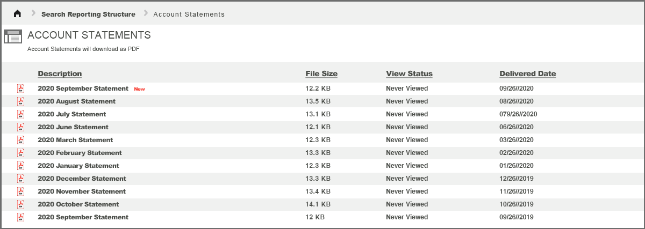The width and height of the screenshot is (645, 229).
Task: Click PDF icon for 2020 August Statement
Action: pos(21,101)
